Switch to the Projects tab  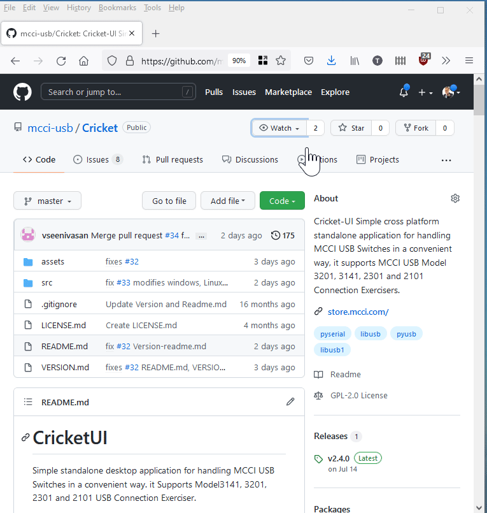[x=378, y=160]
